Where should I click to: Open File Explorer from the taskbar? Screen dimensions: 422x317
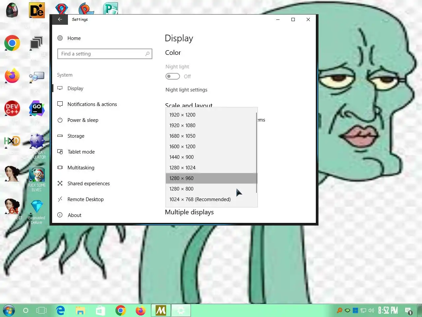pos(80,311)
